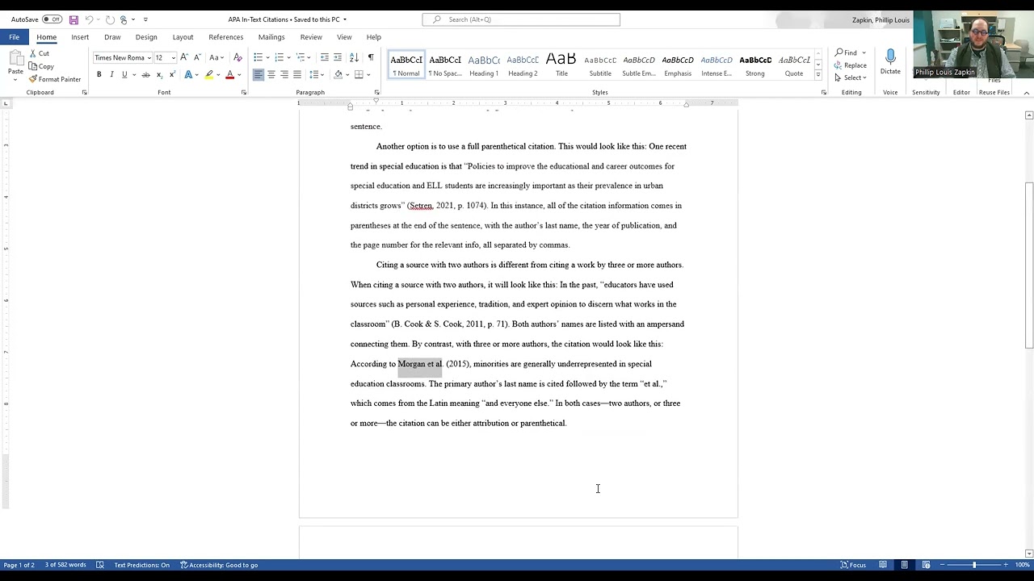The image size is (1034, 581).
Task: Click the vertical scrollbar thumb
Action: (1029, 265)
